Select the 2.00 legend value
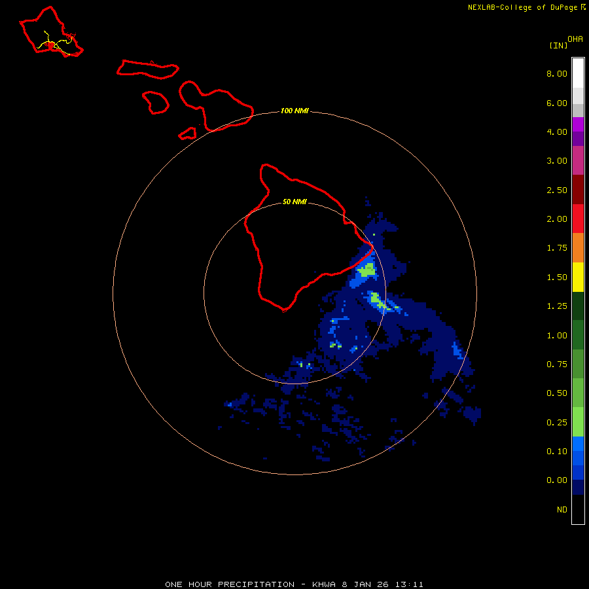 pos(557,219)
